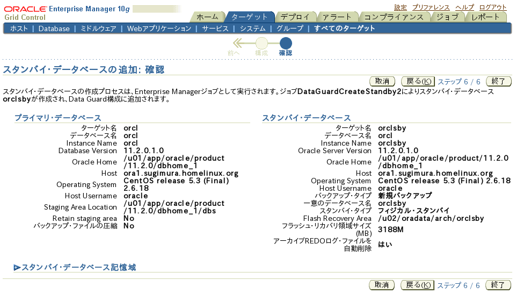Click the bottom 戻る(K) button

[x=418, y=285]
